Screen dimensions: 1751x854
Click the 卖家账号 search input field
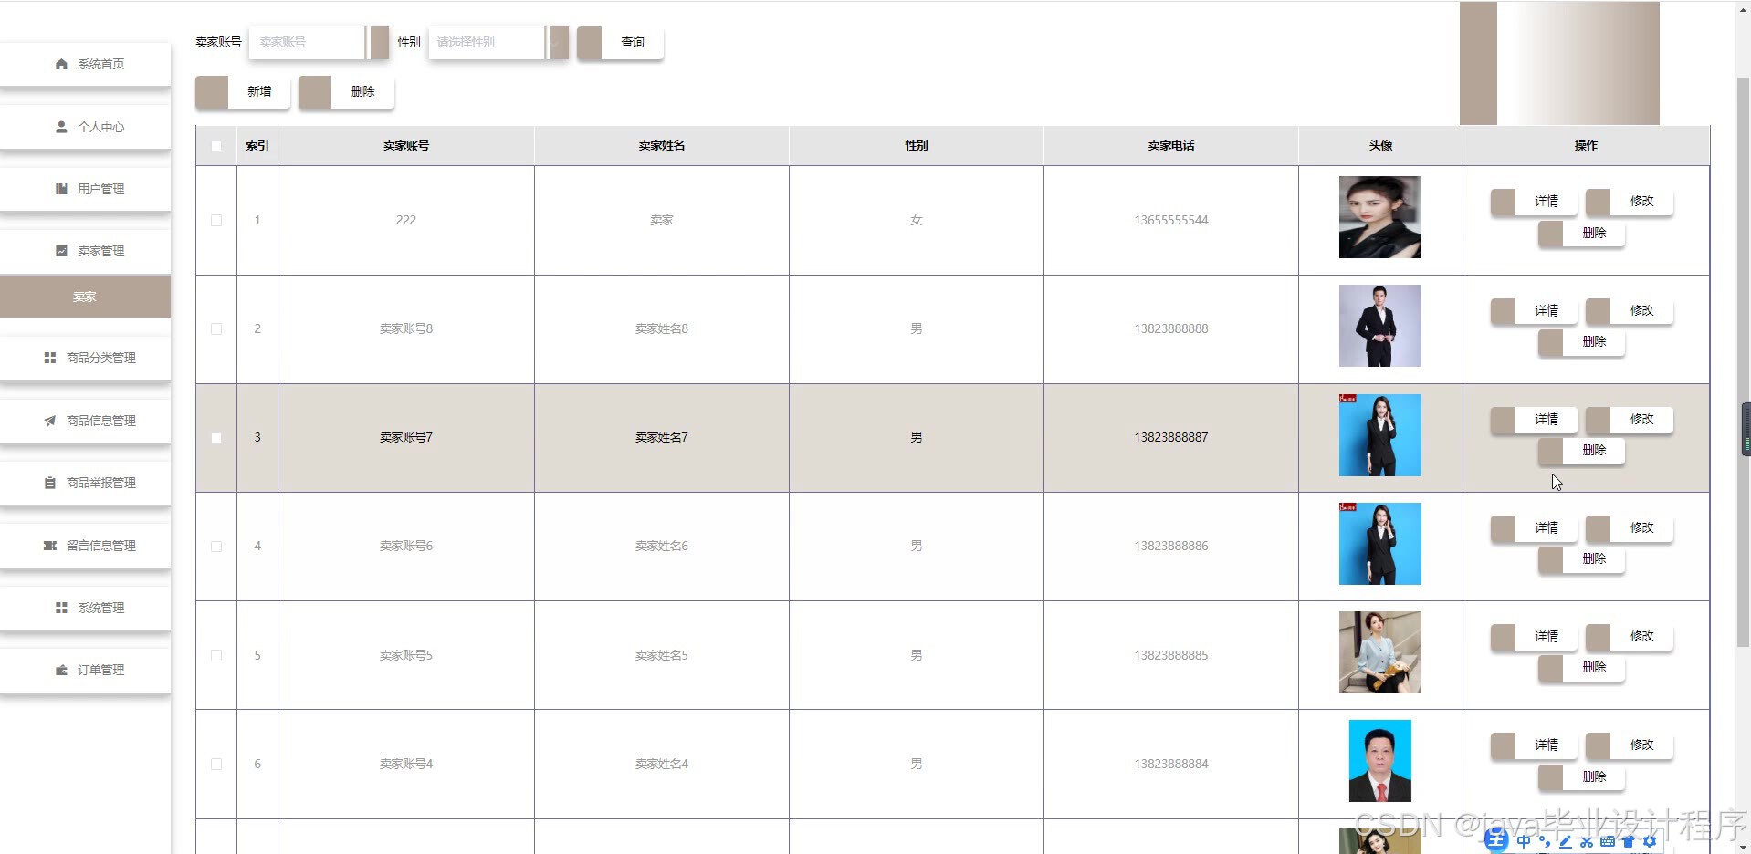tap(307, 43)
